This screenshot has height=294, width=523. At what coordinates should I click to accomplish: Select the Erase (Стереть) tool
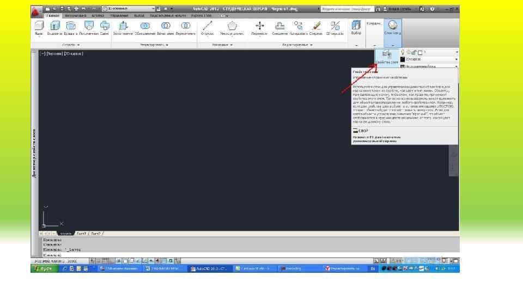pos(316,28)
